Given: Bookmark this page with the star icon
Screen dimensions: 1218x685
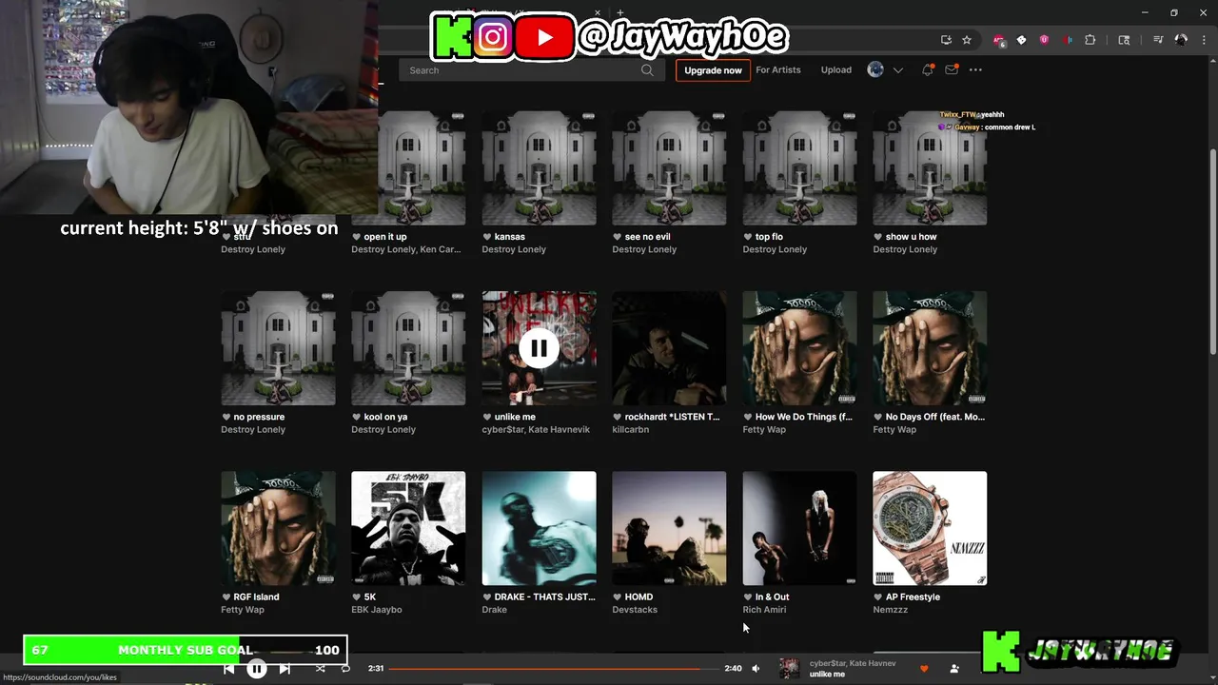Looking at the screenshot, I should click(x=967, y=40).
